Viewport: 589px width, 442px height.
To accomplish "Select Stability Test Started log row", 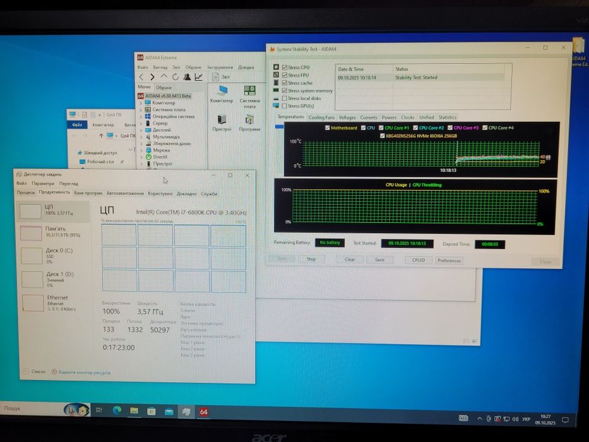I will 420,78.
